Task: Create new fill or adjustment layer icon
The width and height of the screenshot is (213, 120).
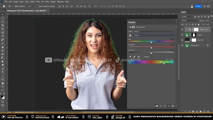Action: [x=197, y=112]
